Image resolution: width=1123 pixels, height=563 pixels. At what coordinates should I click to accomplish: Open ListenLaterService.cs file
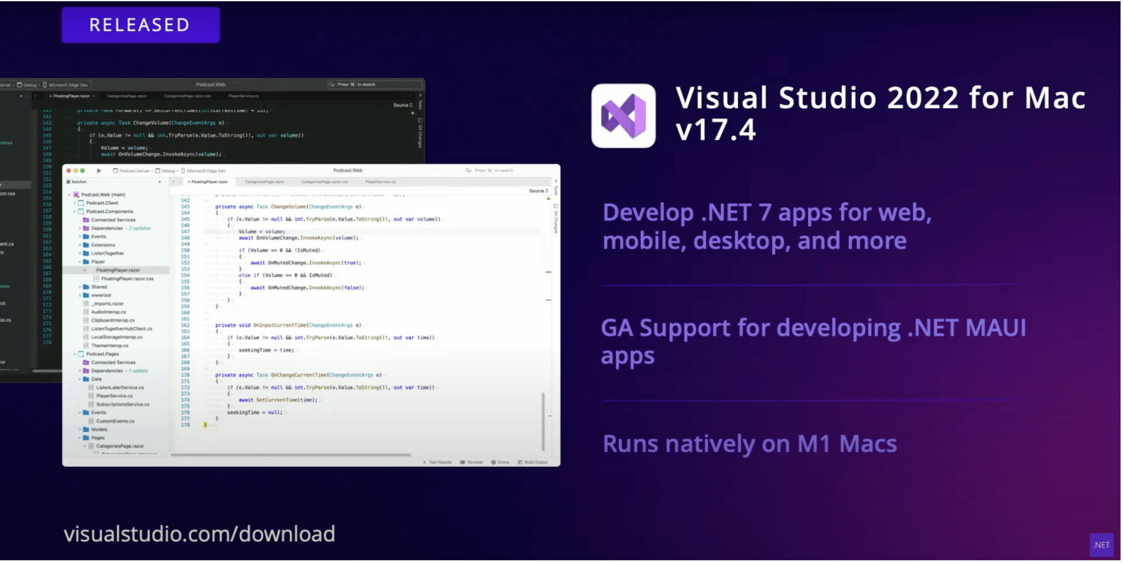pos(116,387)
